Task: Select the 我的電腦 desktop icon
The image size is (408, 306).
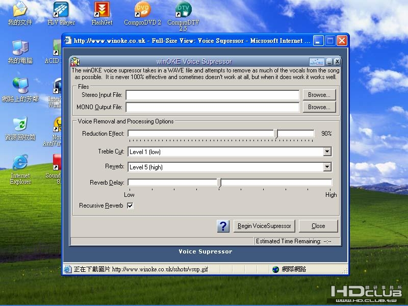Action: [20, 52]
